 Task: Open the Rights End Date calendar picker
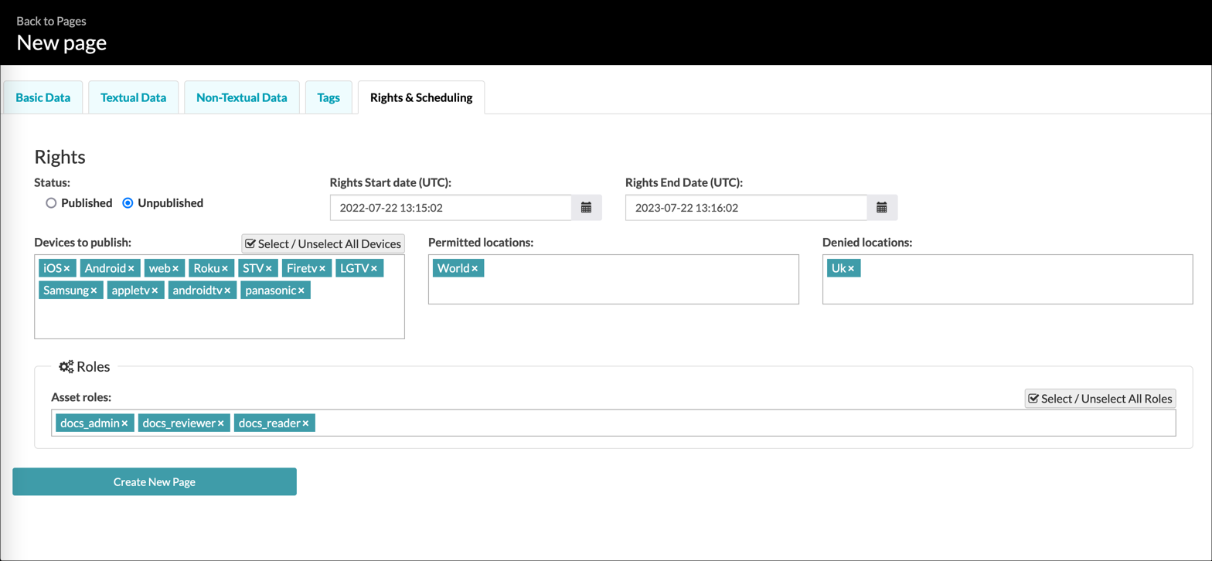[x=882, y=207]
